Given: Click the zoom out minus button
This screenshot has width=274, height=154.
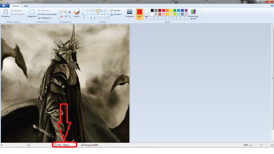Looking at the screenshot, I should point(251,145).
